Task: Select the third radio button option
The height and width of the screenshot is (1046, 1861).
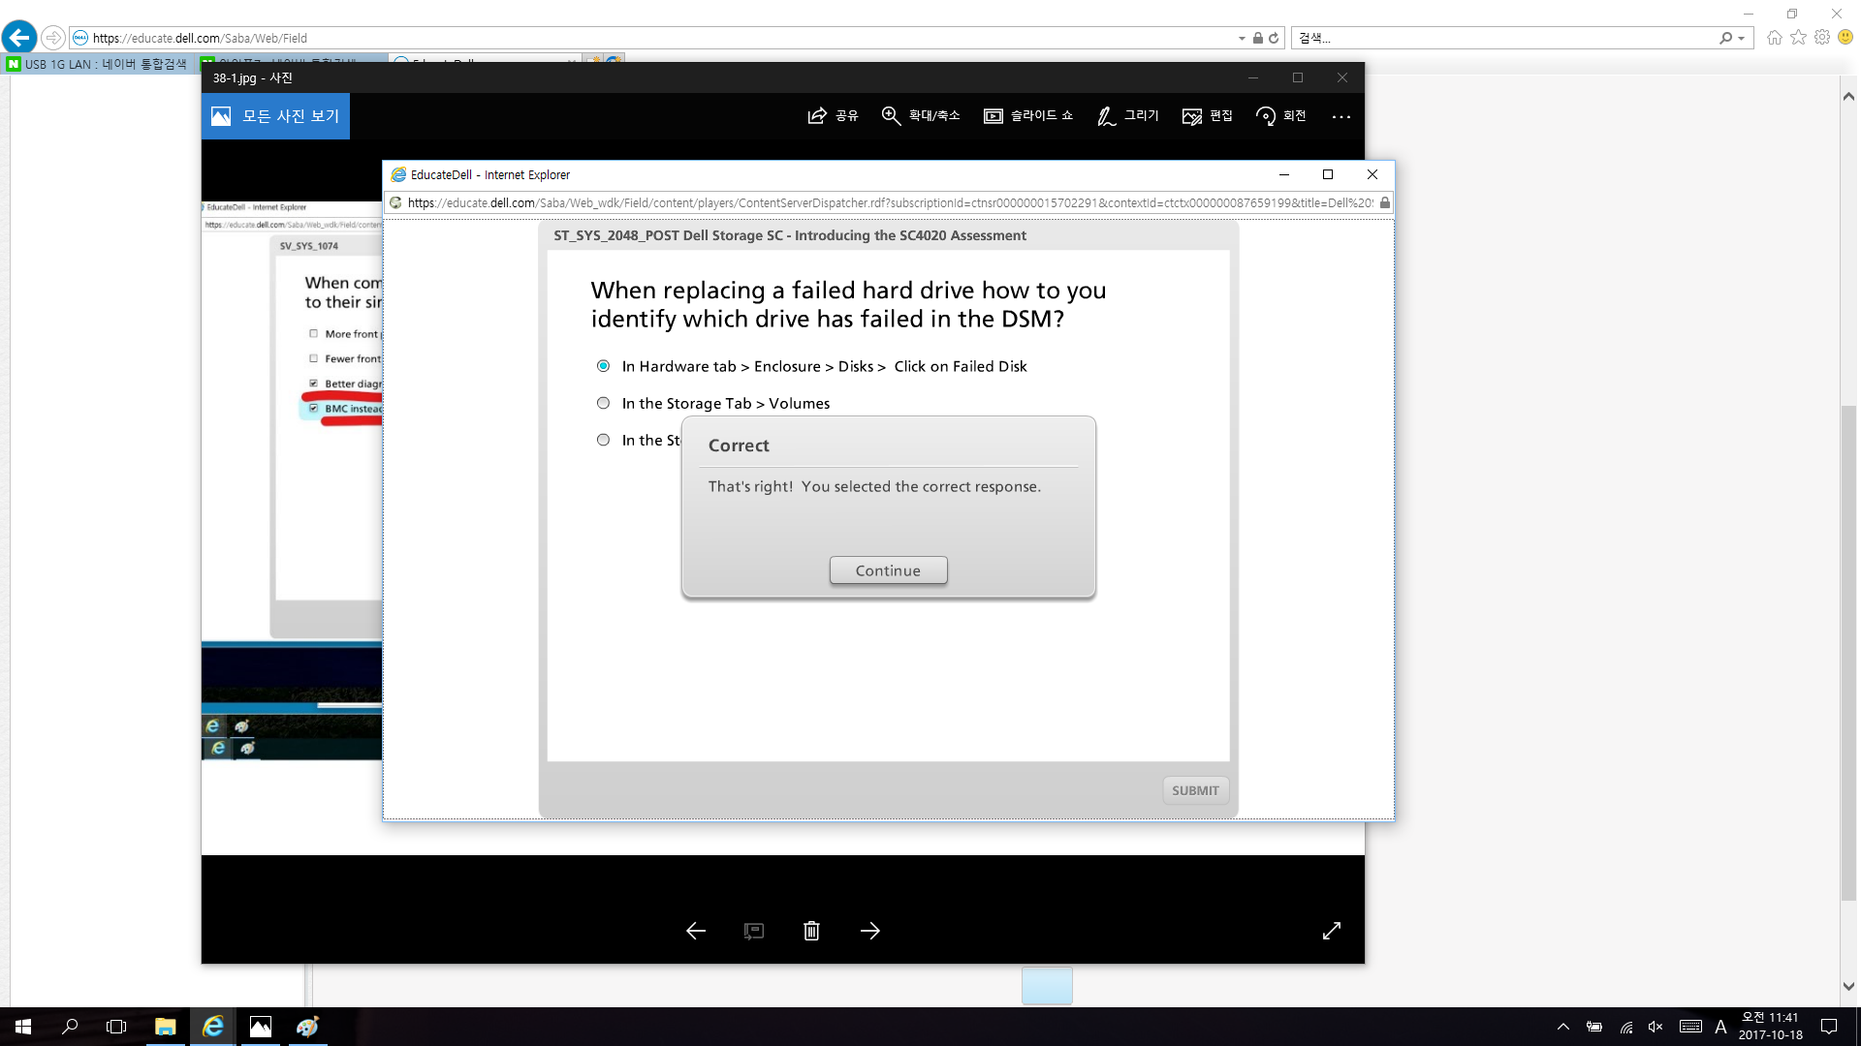Action: (x=603, y=440)
